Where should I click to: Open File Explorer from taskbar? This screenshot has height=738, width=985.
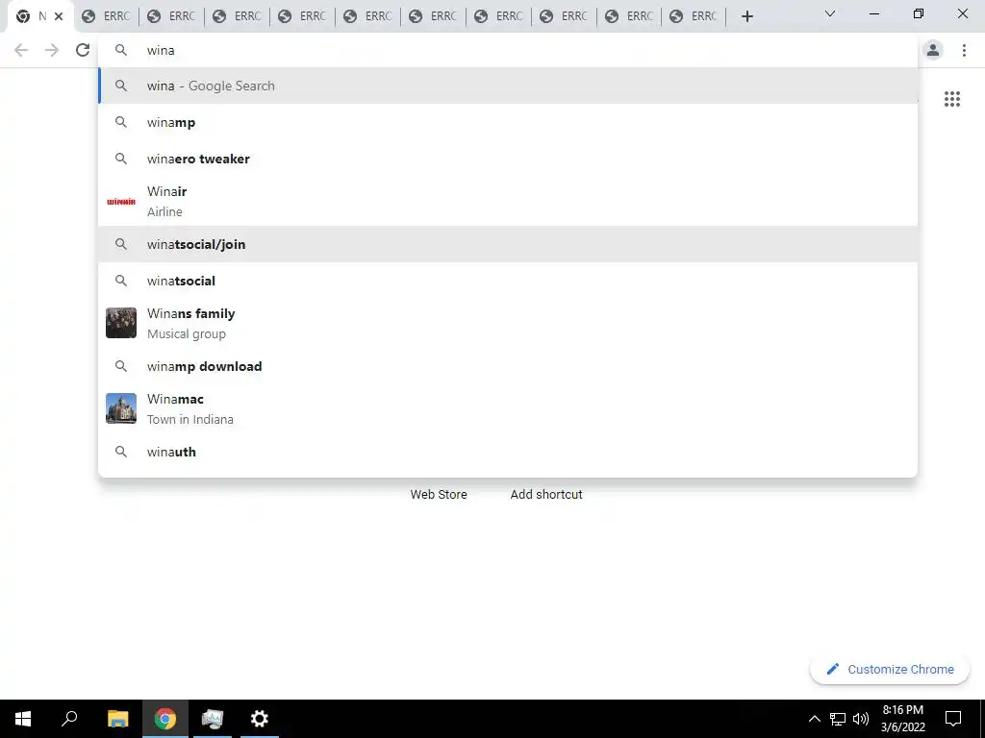(x=117, y=719)
